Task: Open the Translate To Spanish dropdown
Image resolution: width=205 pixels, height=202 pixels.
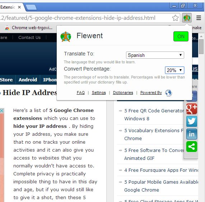Action: [155, 55]
